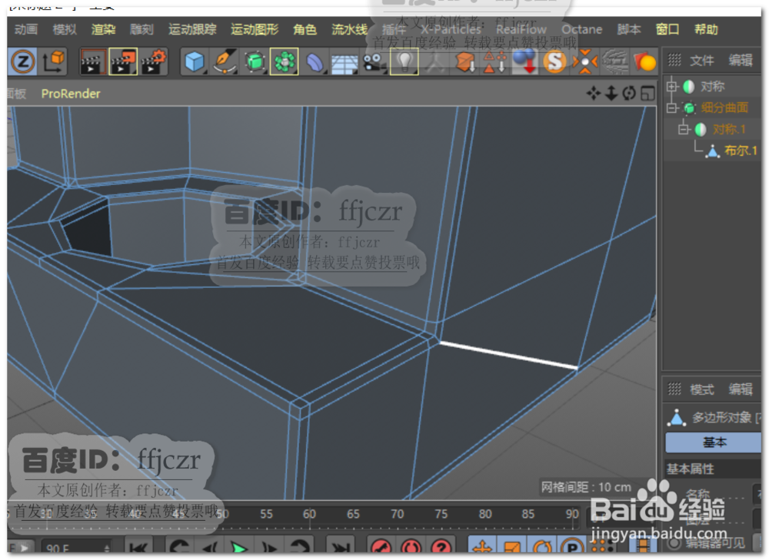Click the Floor environment icon

pos(345,63)
